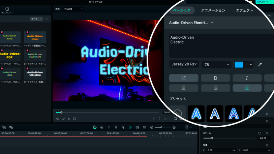This screenshot has width=274, height=154.
Task: Expand the text color dropdown arrow
Action: [251, 65]
